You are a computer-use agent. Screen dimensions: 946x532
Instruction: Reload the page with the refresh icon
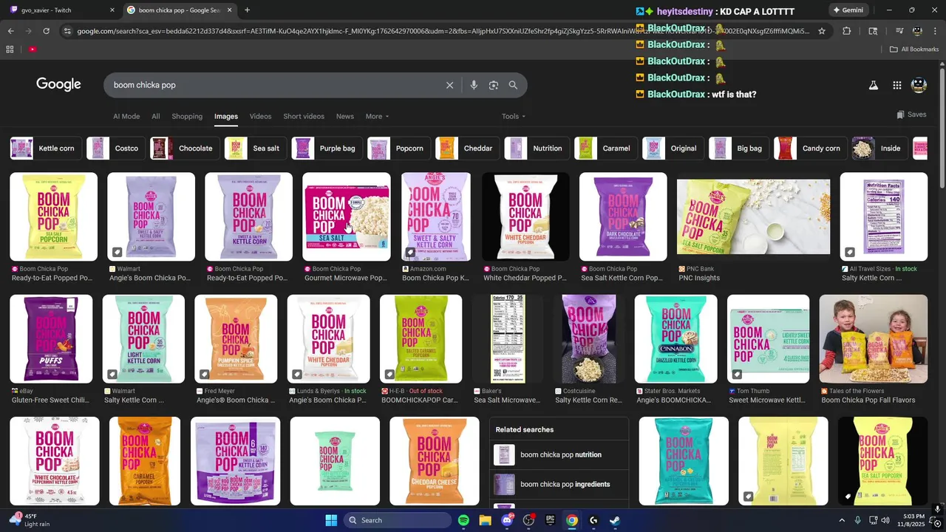(x=46, y=31)
